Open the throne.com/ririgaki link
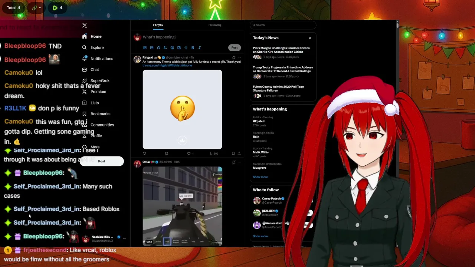The width and height of the screenshot is (475, 267). pyautogui.click(x=155, y=65)
